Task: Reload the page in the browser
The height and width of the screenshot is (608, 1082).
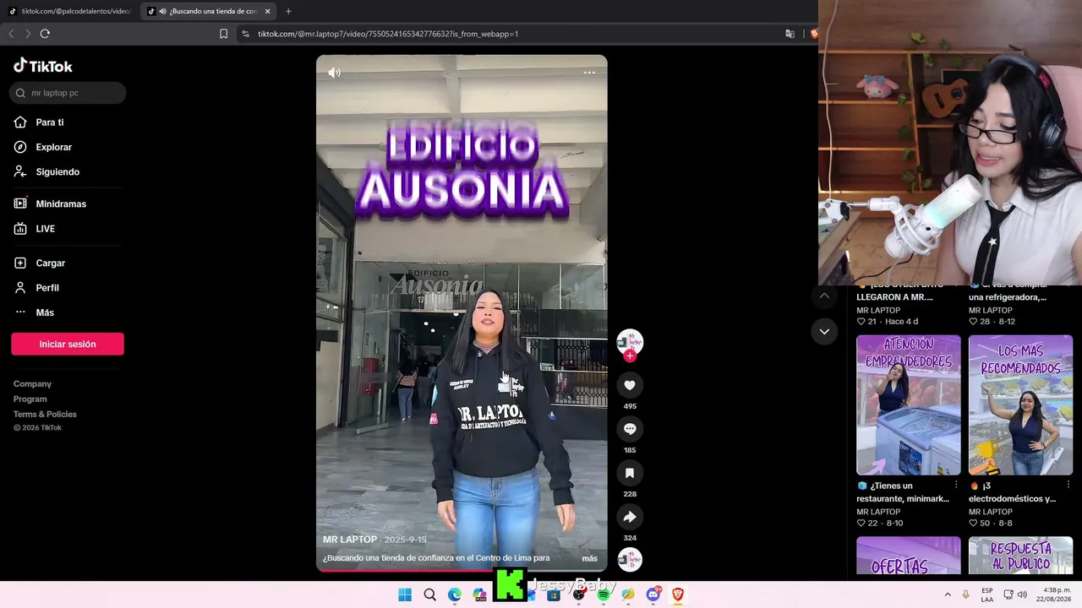Action: (45, 34)
